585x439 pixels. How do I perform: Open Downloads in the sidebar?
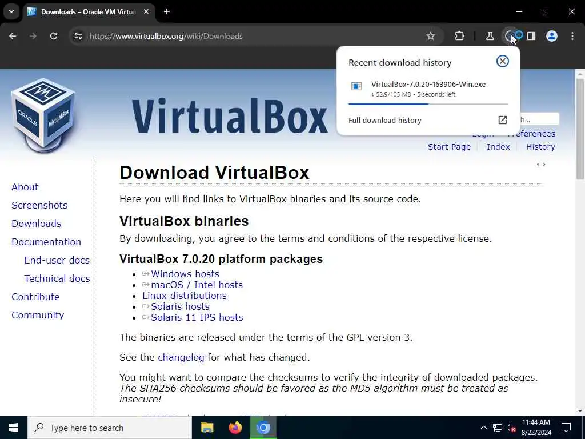pyautogui.click(x=36, y=224)
